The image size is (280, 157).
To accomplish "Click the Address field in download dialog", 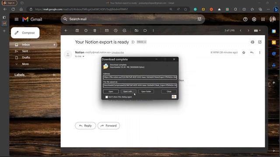I will click(x=140, y=77).
